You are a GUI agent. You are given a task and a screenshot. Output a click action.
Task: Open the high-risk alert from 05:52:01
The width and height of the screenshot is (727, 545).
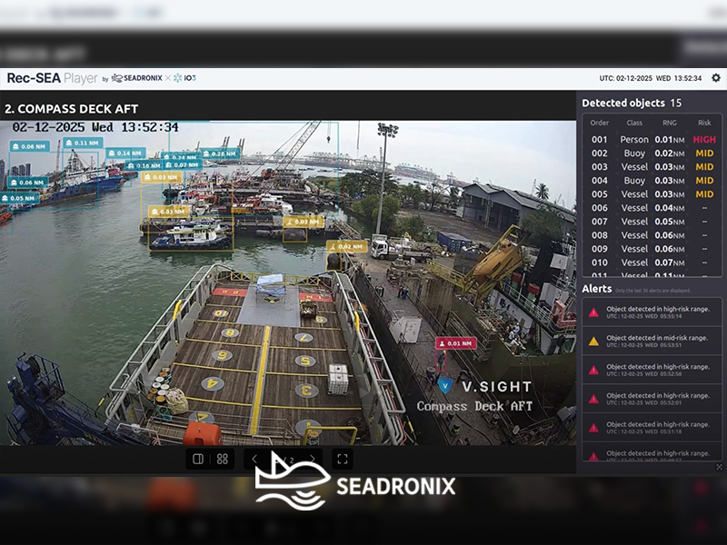652,399
